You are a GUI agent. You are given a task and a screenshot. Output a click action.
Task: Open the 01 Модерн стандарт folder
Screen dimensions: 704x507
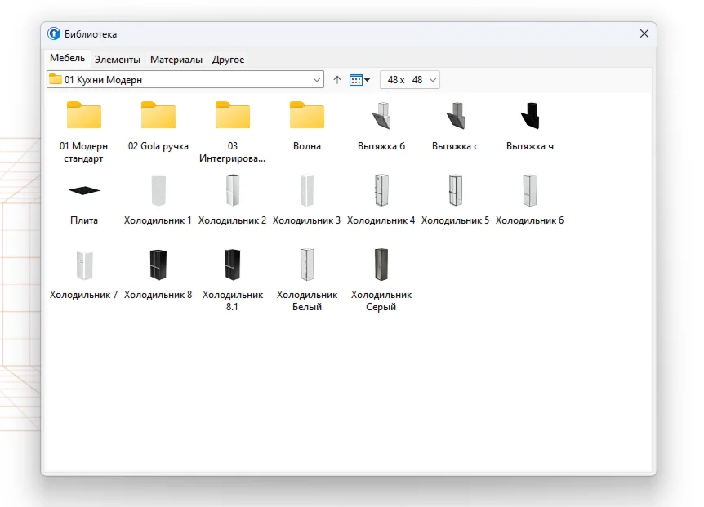pos(84,118)
